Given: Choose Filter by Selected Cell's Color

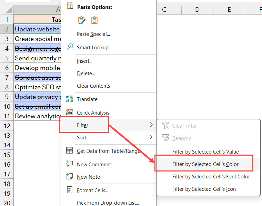Looking at the screenshot, I should click(x=205, y=164).
